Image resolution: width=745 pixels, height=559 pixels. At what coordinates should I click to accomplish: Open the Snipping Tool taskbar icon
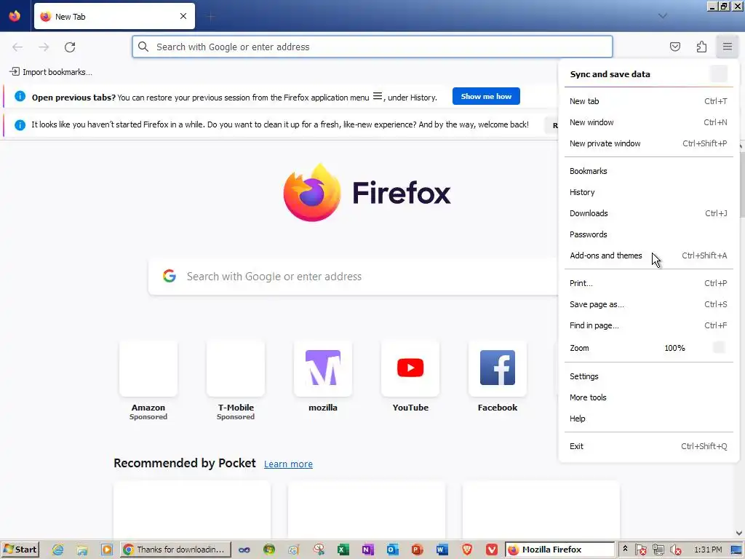[x=319, y=550]
